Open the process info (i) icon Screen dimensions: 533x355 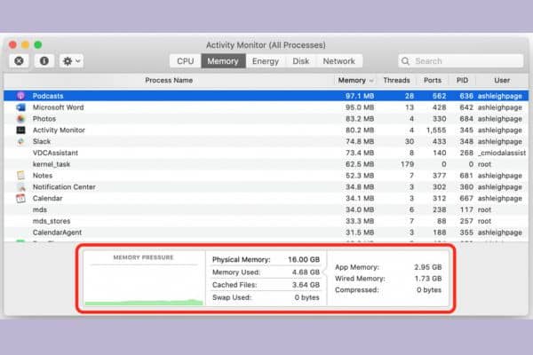(44, 61)
